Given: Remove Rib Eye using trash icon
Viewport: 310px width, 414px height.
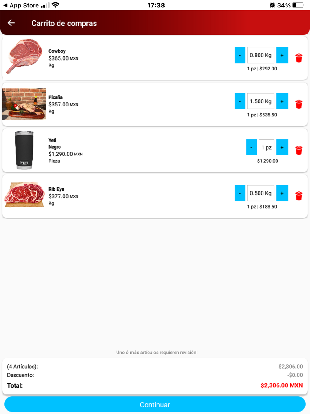Looking at the screenshot, I should [x=299, y=196].
